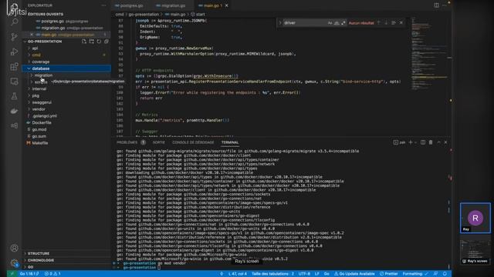Expand the CHRONOLOGIE section
This screenshot has height=277, width=494.
click(x=41, y=260)
